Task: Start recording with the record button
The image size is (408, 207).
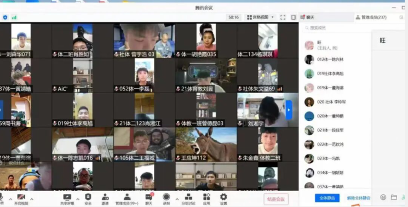Action: (166, 199)
